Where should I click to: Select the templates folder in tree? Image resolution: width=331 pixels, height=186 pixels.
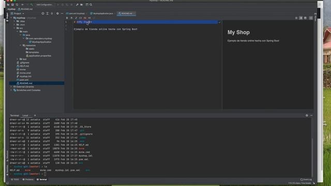tap(32, 52)
